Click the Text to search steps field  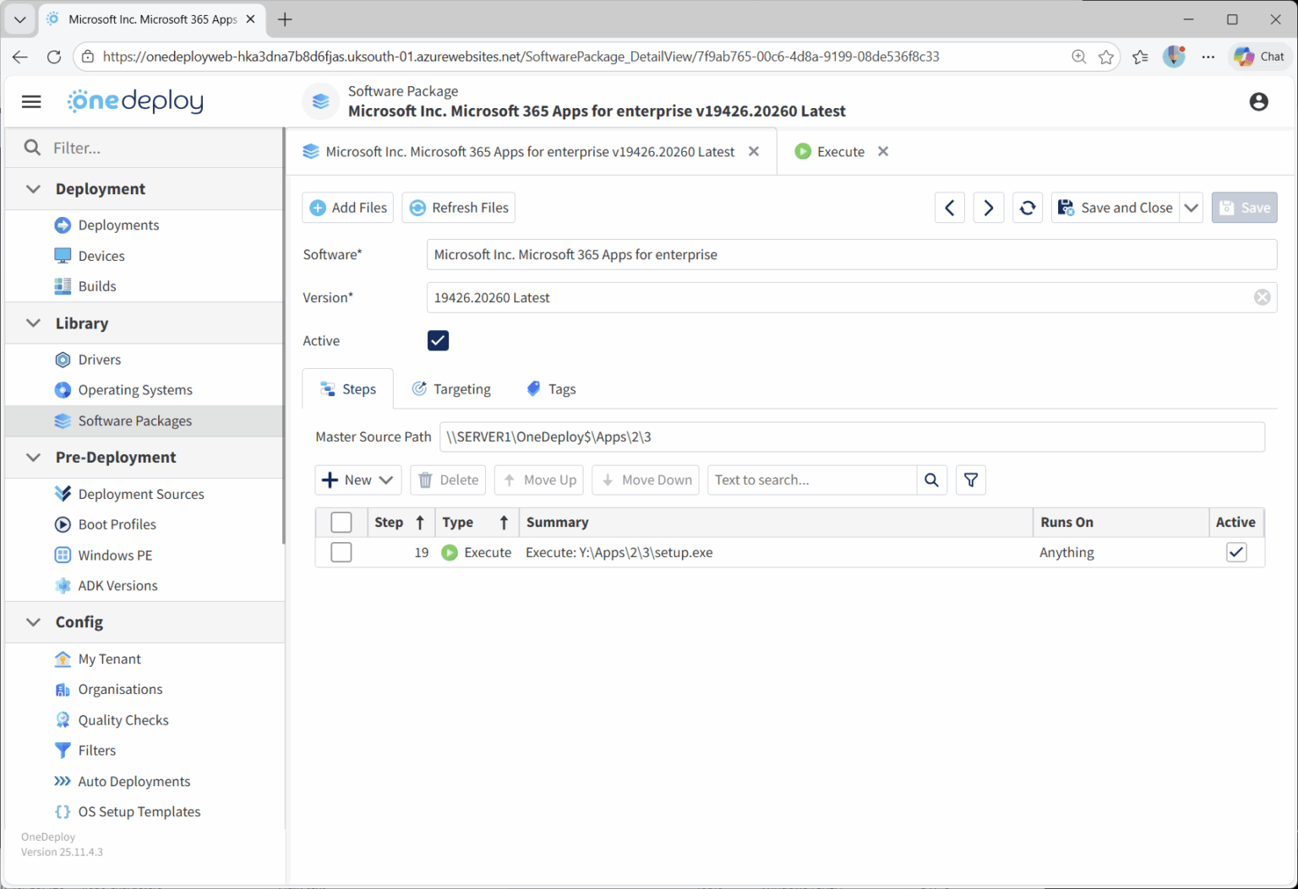(812, 480)
